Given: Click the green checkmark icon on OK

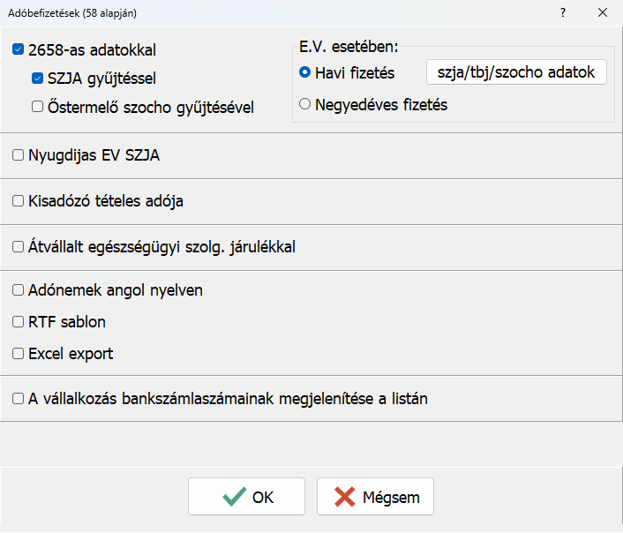Looking at the screenshot, I should tap(234, 497).
